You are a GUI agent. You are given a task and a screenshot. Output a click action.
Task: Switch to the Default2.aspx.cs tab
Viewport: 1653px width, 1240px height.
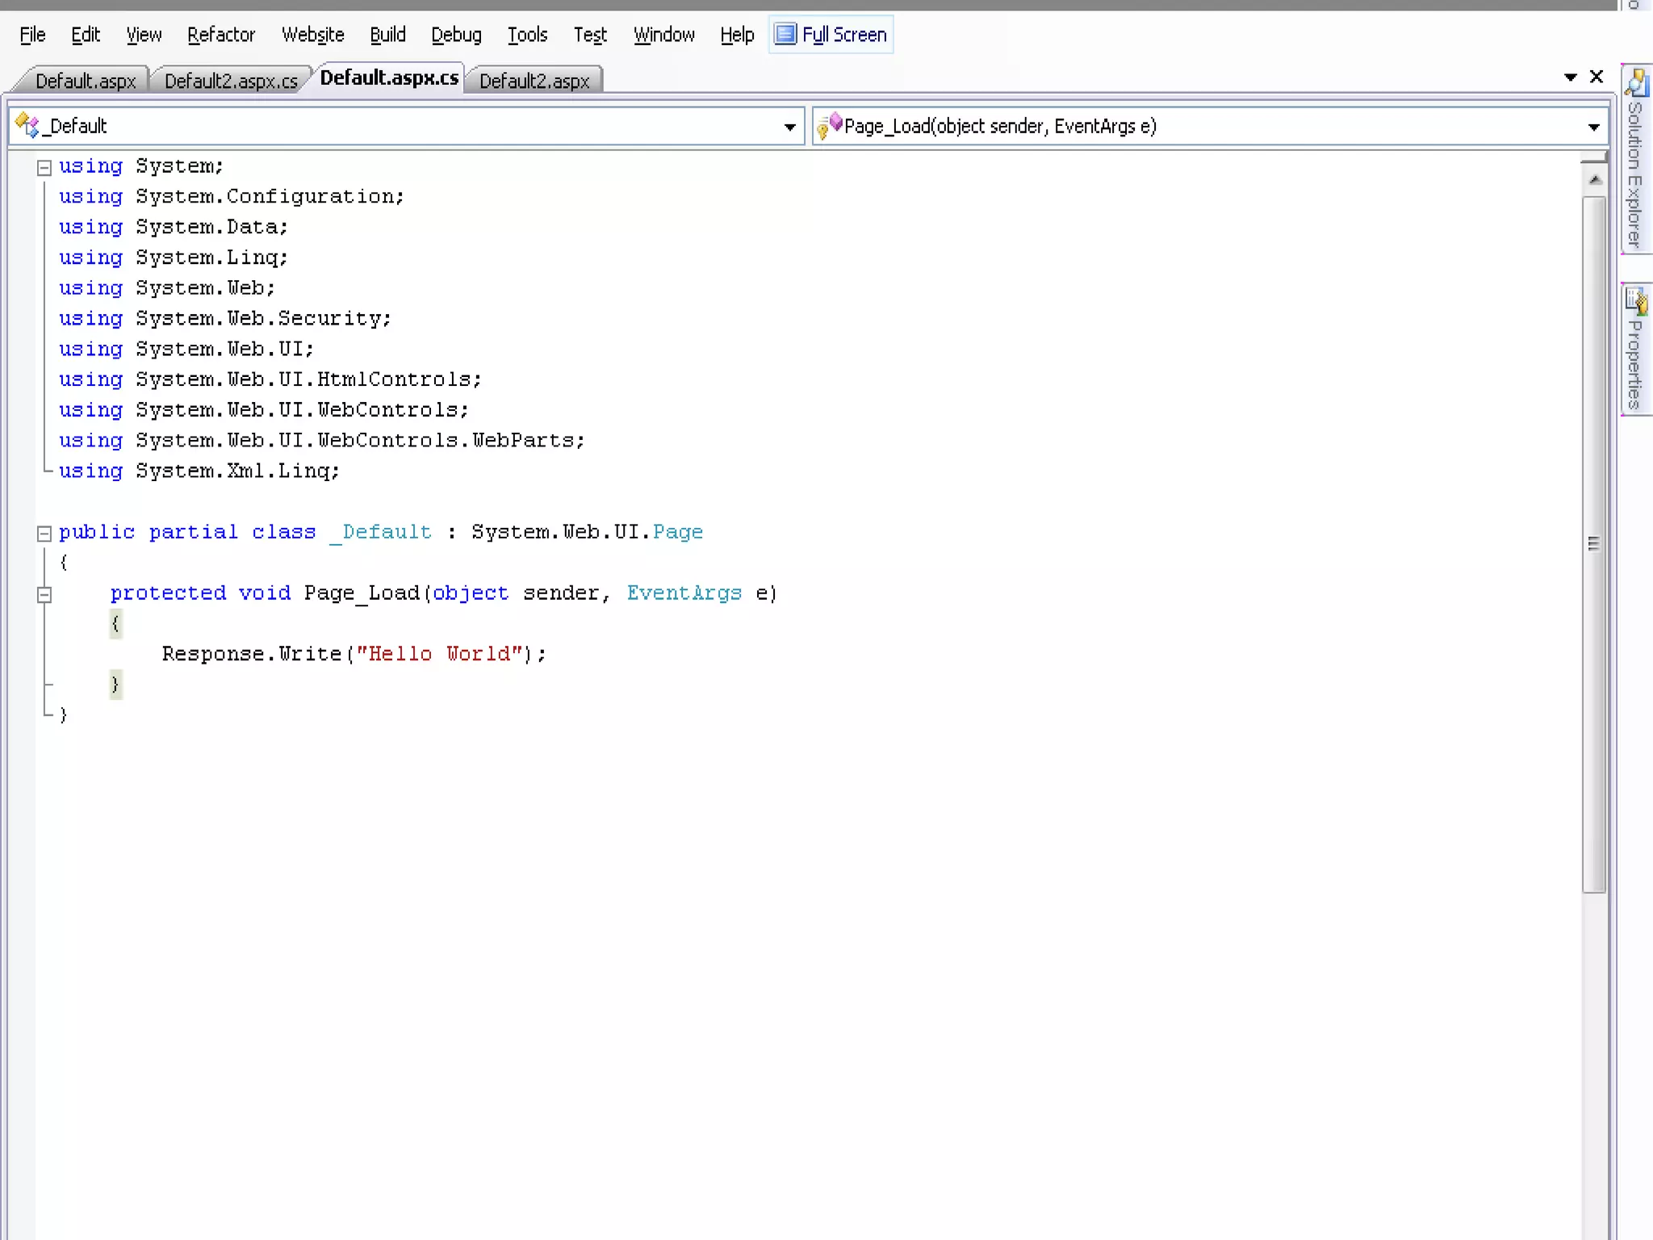(231, 81)
